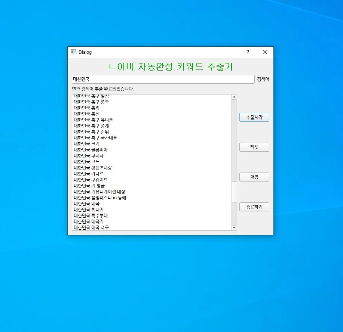Click the list scrollbar down arrow
The width and height of the screenshot is (343, 332).
[234, 227]
